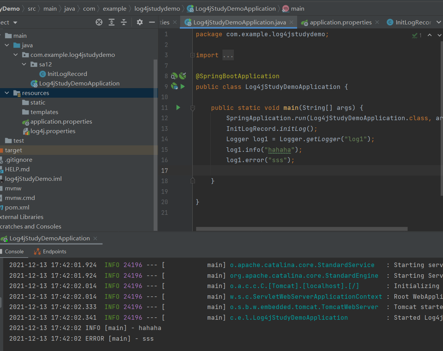Close the partially visible 'ties' editor tab
443x351 pixels.
[175, 22]
